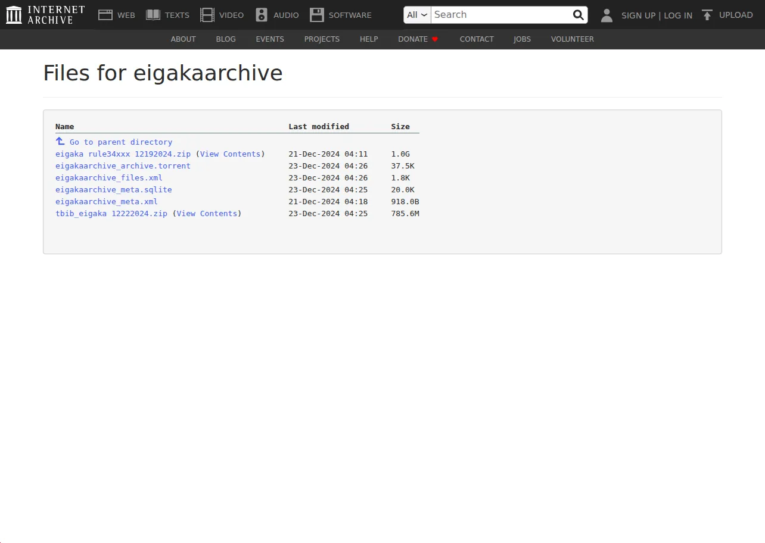765x543 pixels.
Task: Click the upload arrow icon
Action: point(707,15)
